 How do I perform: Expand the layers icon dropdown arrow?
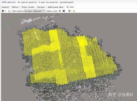click(5, 11)
